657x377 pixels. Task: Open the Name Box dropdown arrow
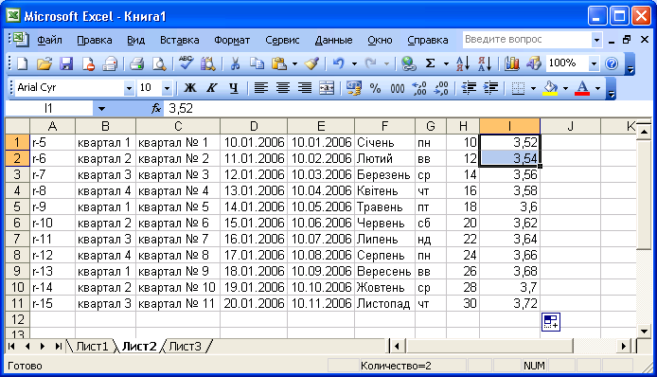tap(101, 109)
